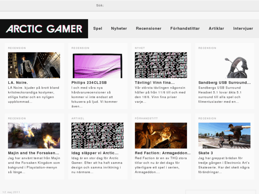Click the Skate 3 excerpt about Skateserie
The height and width of the screenshot is (194, 259).
click(x=224, y=165)
